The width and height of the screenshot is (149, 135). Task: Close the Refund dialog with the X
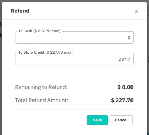coord(136,11)
